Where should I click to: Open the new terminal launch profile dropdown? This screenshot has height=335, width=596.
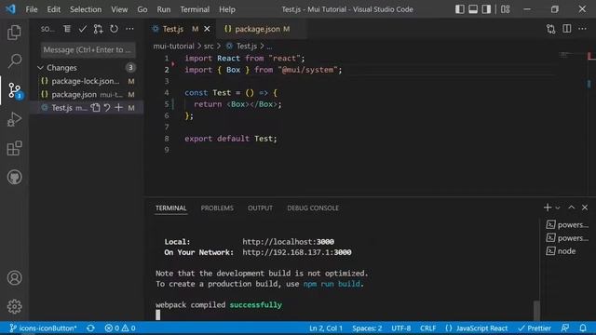558,208
